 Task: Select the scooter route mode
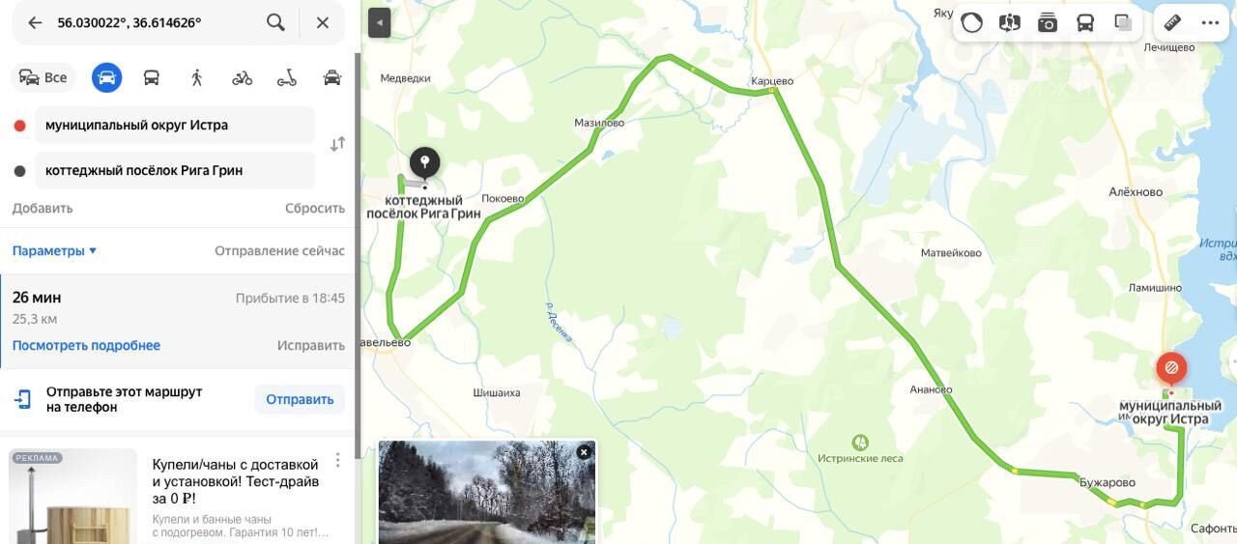point(287,77)
